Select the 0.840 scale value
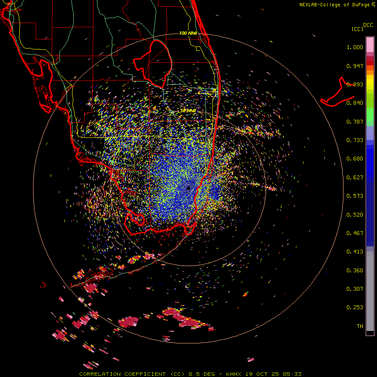The width and height of the screenshot is (377, 377). tap(355, 103)
